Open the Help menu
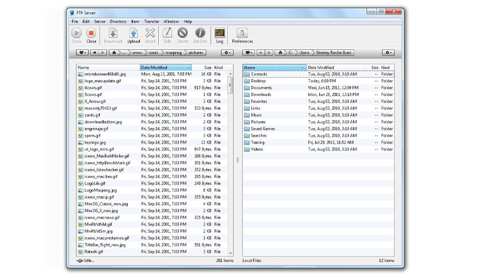 tap(188, 21)
